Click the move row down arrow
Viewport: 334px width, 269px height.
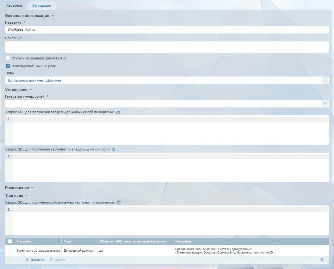coord(18,260)
